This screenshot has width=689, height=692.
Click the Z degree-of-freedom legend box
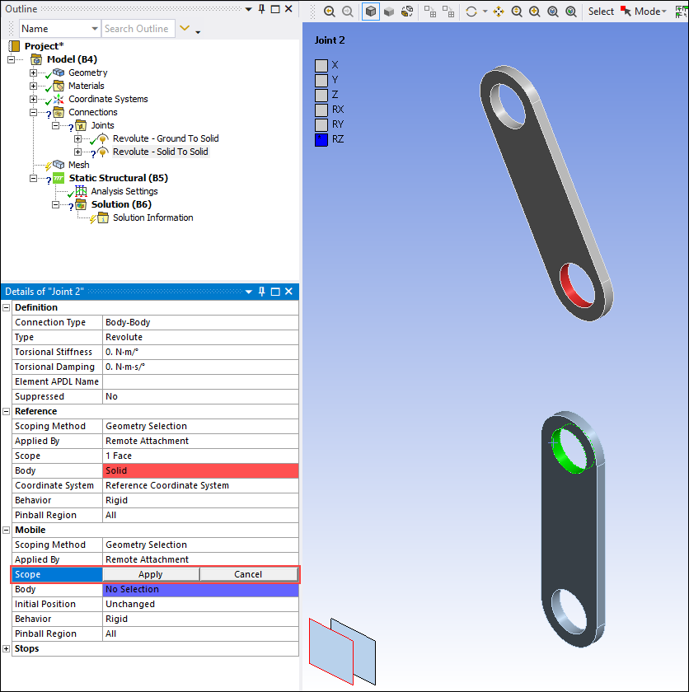(x=321, y=95)
